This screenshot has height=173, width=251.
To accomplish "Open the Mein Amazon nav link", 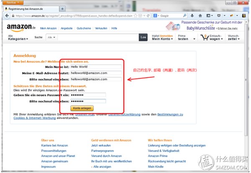I will coord(48,28).
